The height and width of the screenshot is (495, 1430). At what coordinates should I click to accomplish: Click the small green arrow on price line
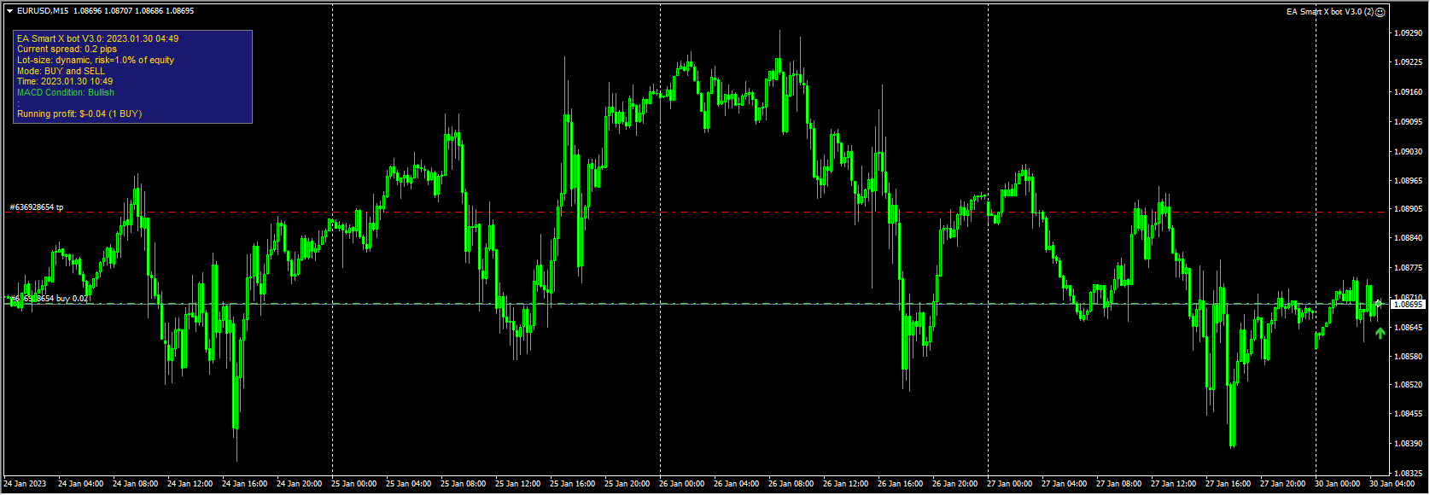point(1378,303)
